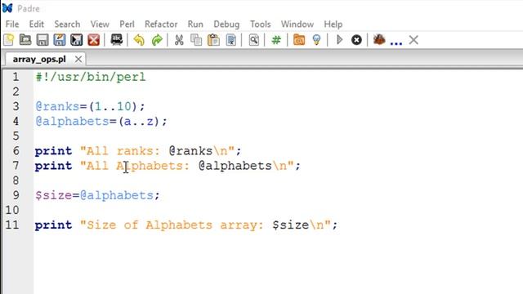Click line number 11 in the gutter
Screen dimensions: 523x294
tap(12, 225)
